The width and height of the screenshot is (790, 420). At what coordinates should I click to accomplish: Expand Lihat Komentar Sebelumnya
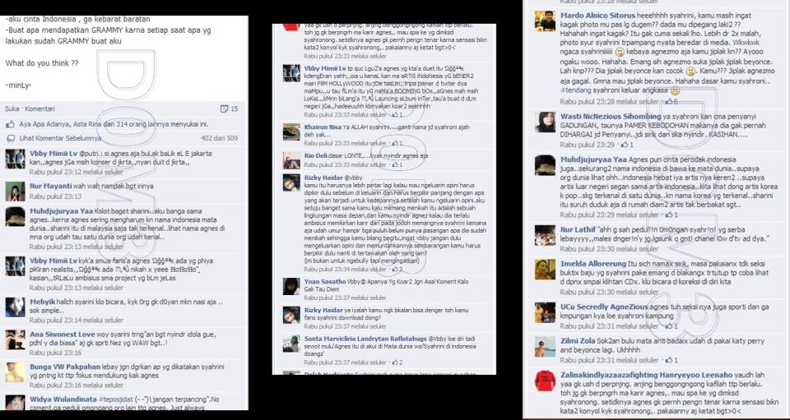click(60, 138)
